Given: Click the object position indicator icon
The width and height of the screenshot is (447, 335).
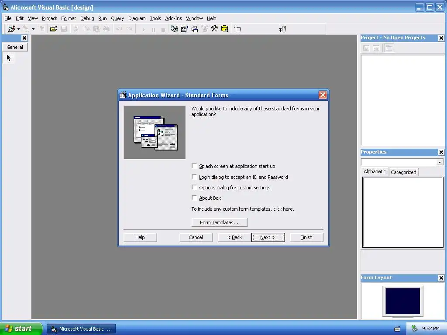Looking at the screenshot, I should coord(237,29).
